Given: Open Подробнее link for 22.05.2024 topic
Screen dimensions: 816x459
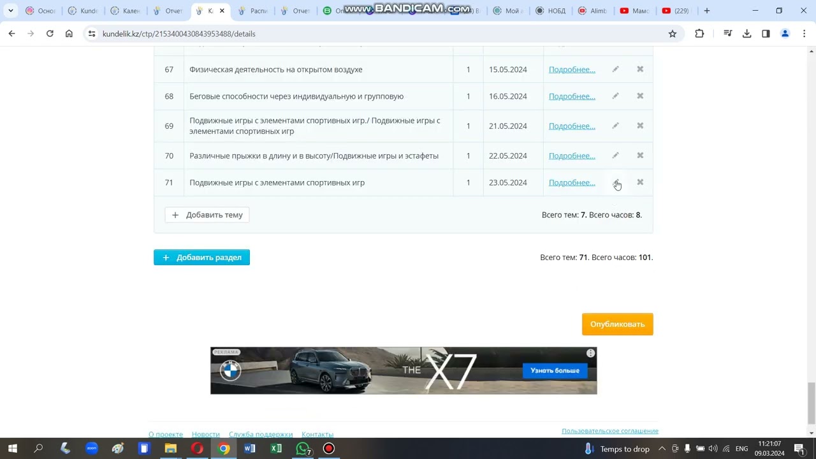Looking at the screenshot, I should coord(572,156).
